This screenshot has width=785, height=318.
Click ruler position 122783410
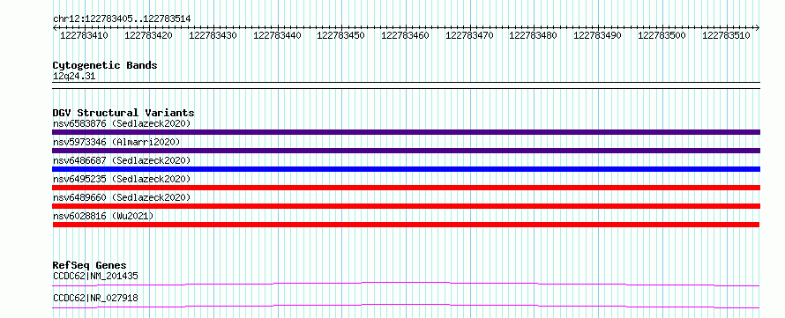pos(84,35)
